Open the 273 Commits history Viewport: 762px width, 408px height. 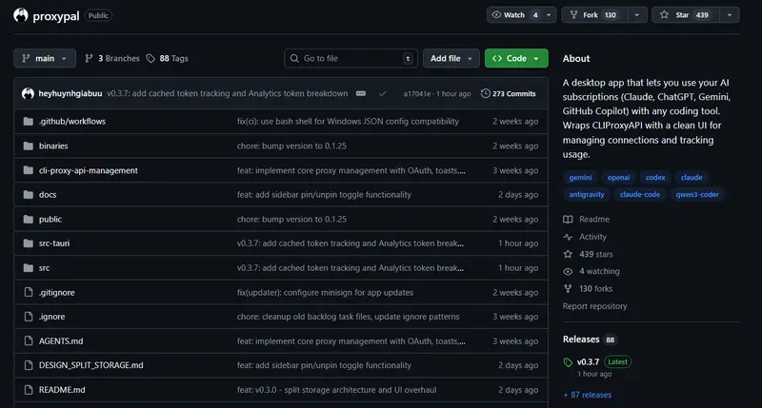click(x=509, y=93)
